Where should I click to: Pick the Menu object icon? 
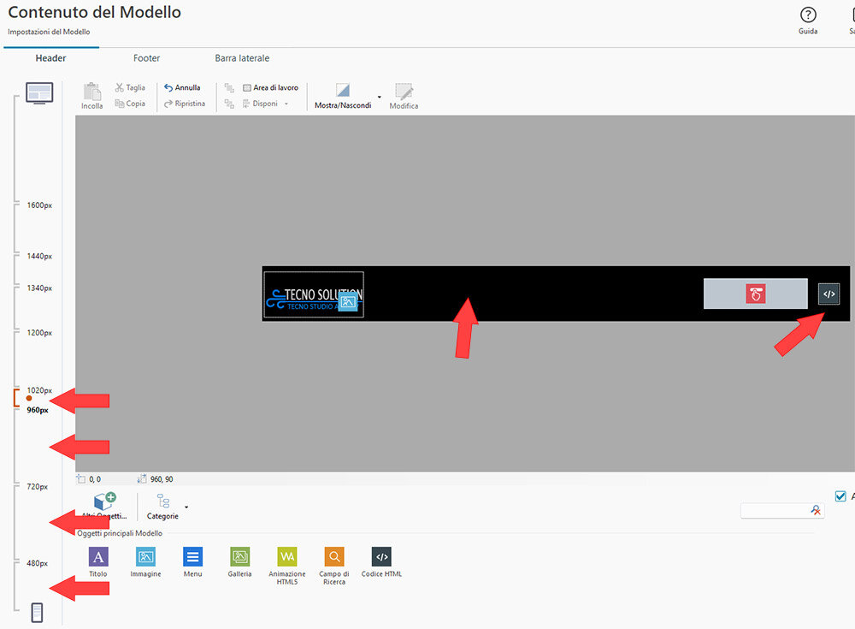pos(193,558)
